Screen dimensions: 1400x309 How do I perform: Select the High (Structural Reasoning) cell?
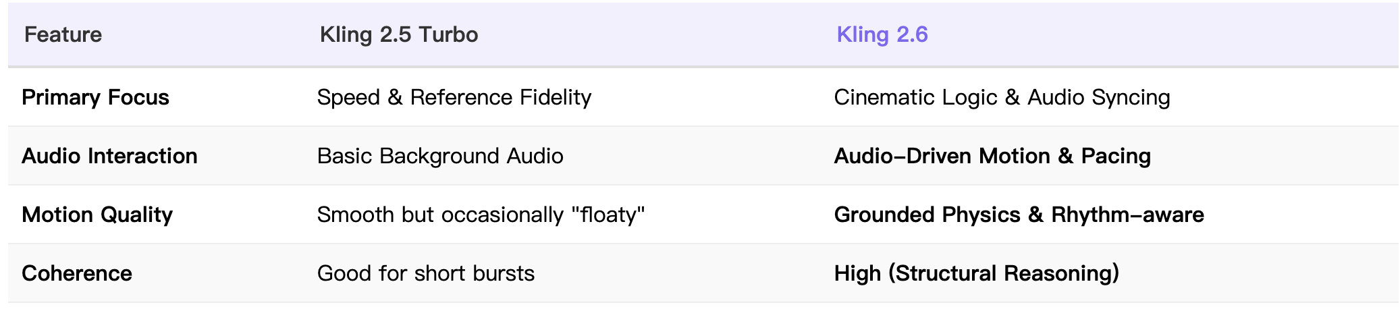(976, 273)
